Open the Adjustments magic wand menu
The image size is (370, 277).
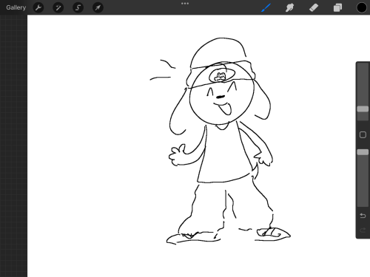58,7
